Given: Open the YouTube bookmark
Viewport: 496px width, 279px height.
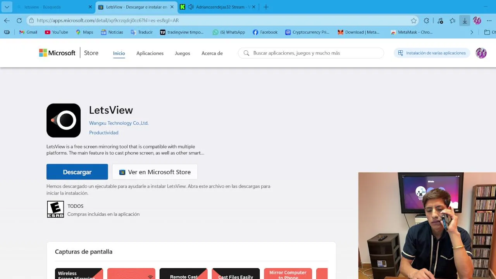Looking at the screenshot, I should [57, 32].
